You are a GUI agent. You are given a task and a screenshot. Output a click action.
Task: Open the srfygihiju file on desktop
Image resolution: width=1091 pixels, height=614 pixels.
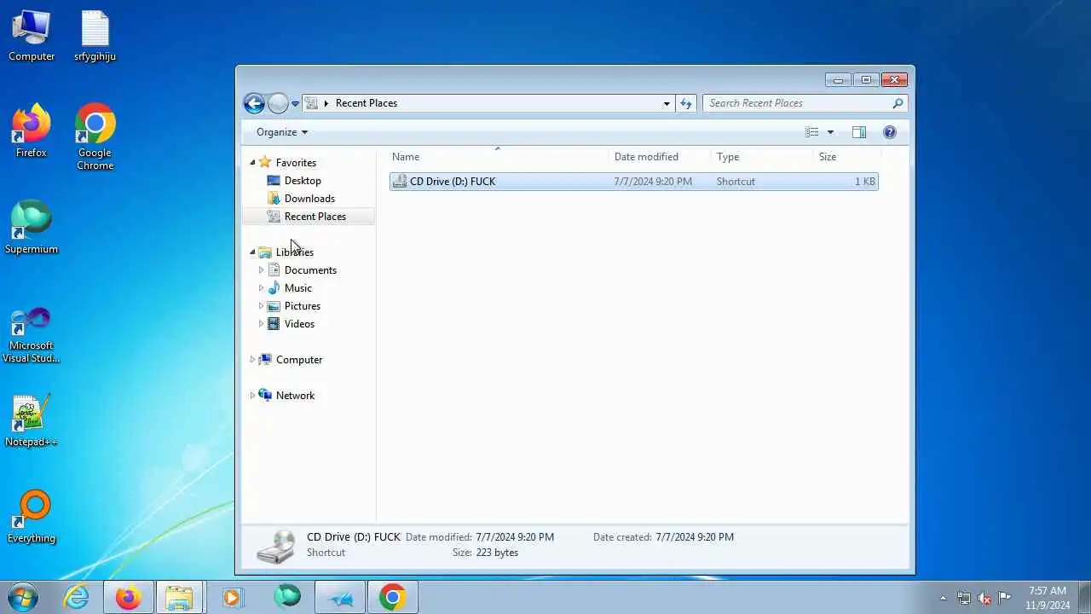pyautogui.click(x=95, y=36)
